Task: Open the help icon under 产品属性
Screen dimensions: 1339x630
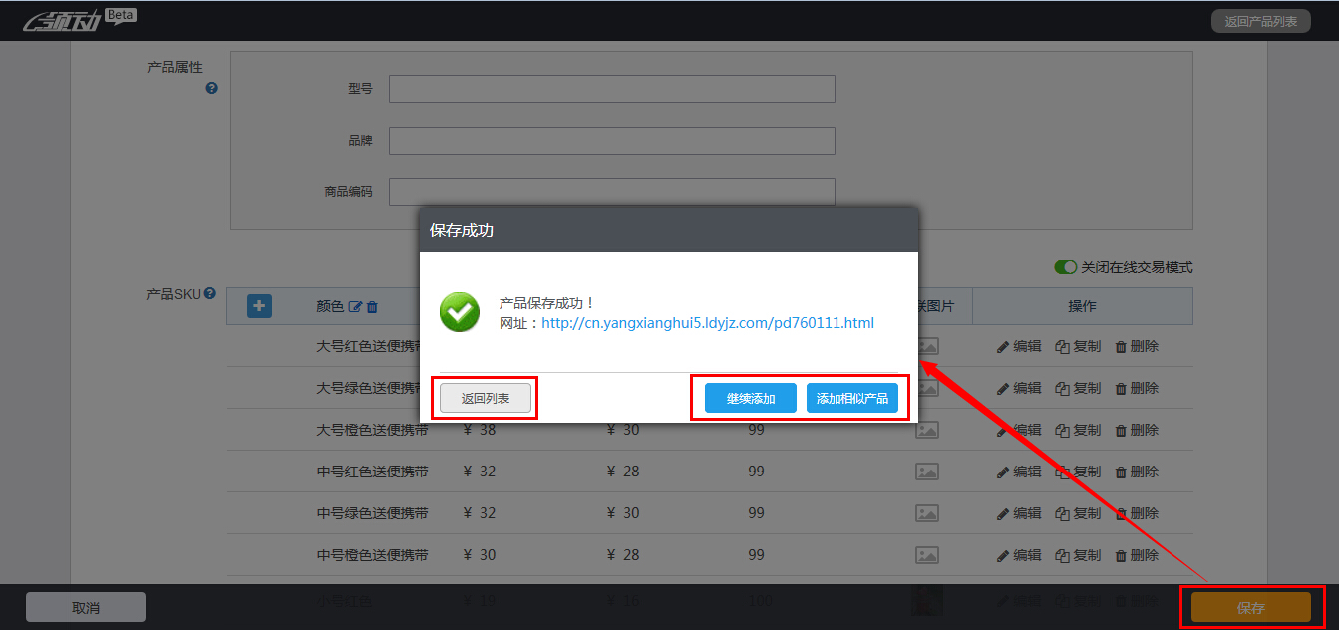Action: point(211,88)
